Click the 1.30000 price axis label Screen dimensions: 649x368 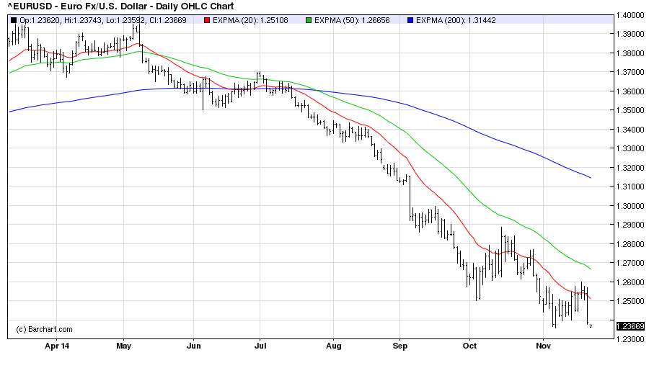(630, 205)
